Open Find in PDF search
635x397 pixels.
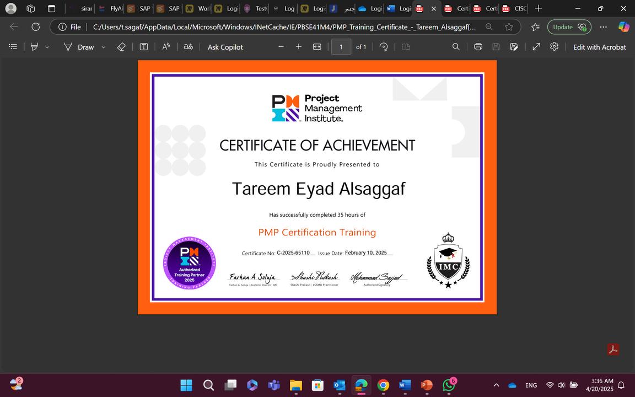click(x=456, y=46)
